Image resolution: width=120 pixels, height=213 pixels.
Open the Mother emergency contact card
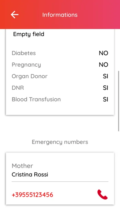click(60, 178)
